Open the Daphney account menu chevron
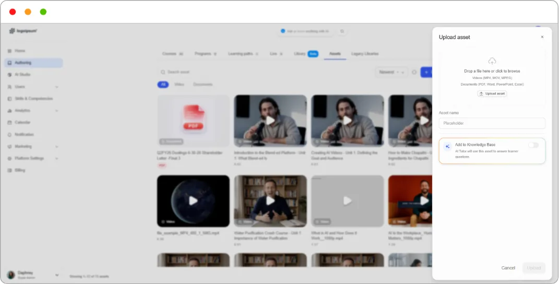Image resolution: width=559 pixels, height=284 pixels. pyautogui.click(x=57, y=275)
